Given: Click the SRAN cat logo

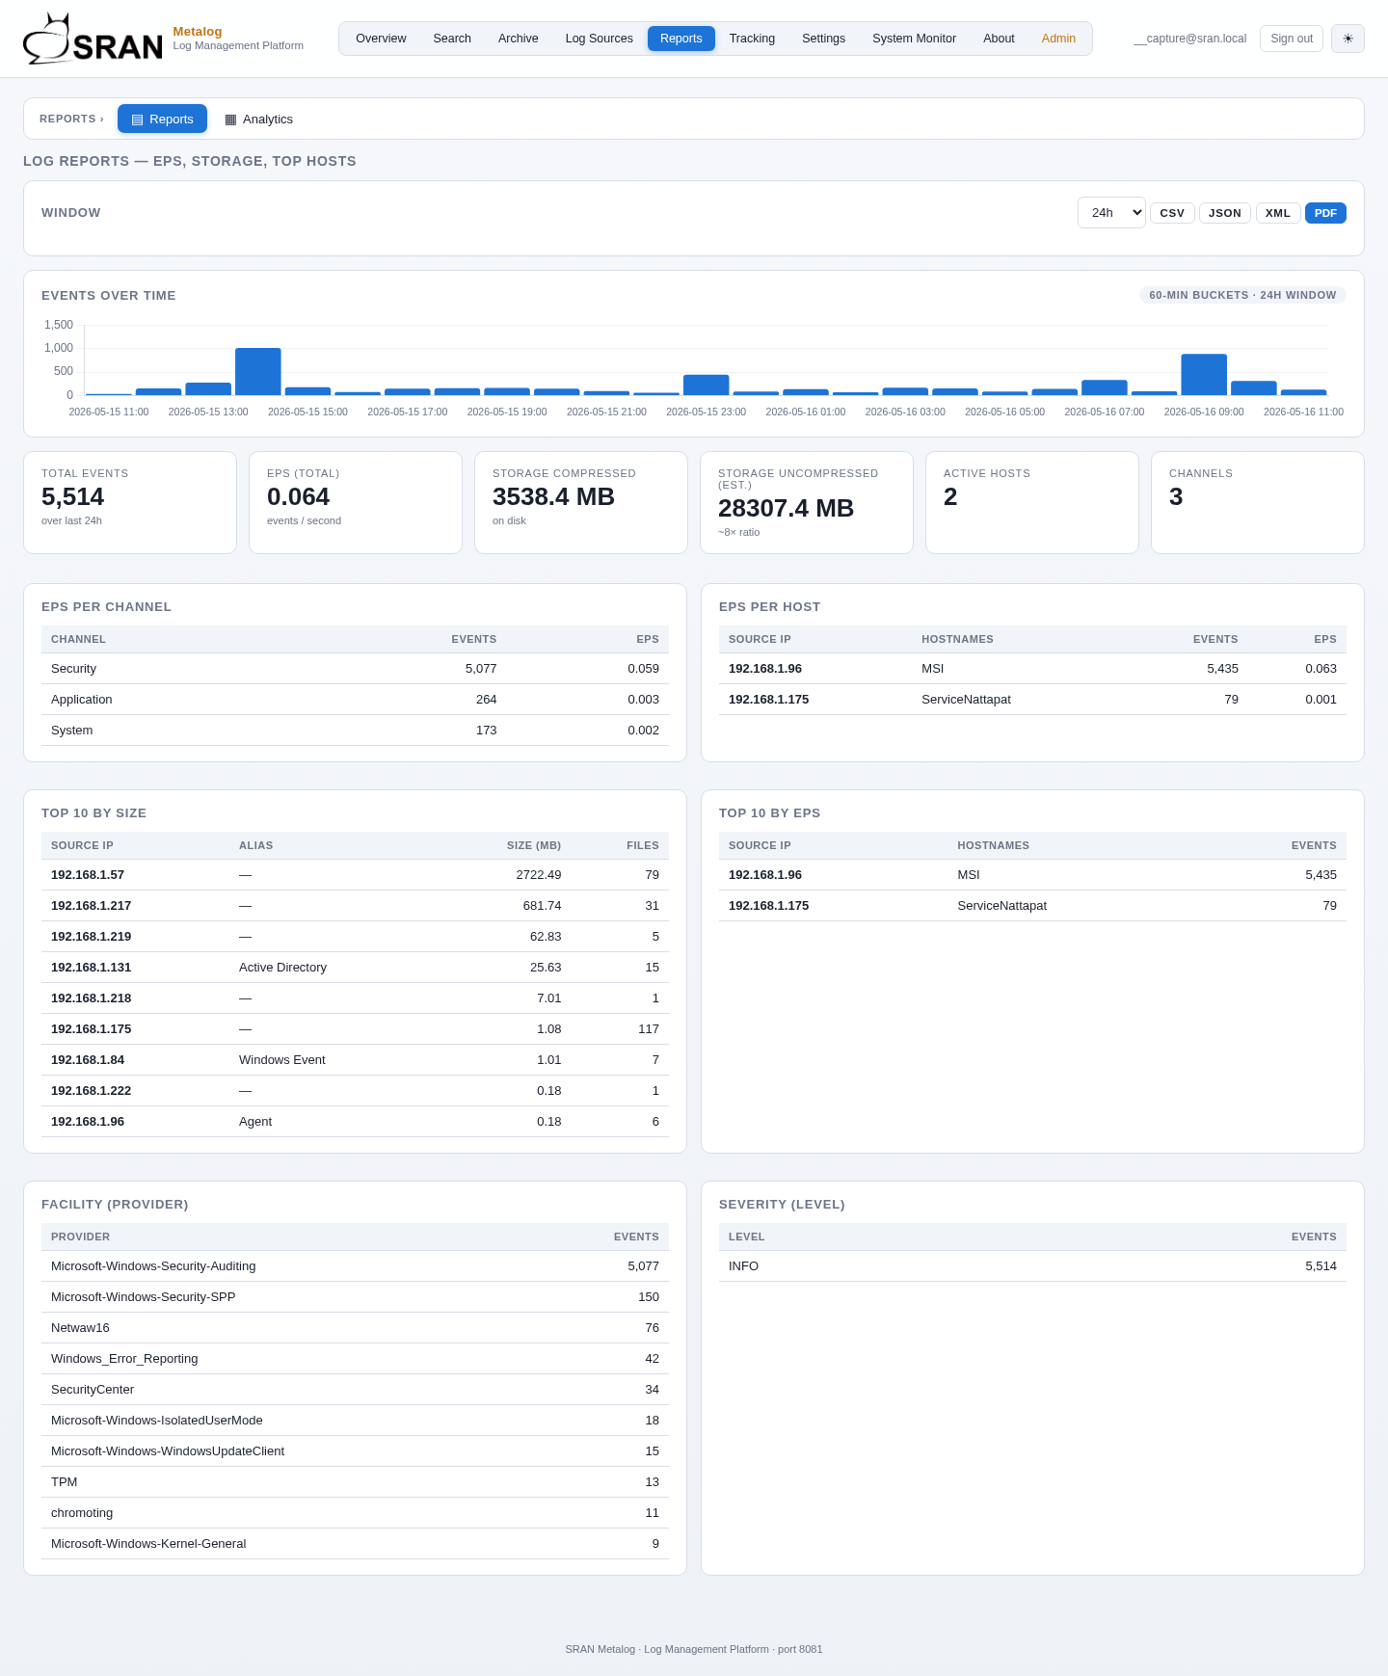Looking at the screenshot, I should 93,39.
